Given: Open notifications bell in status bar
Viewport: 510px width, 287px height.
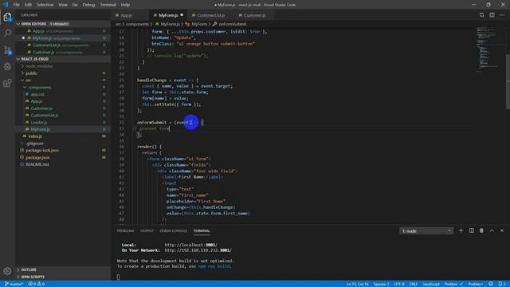Looking at the screenshot, I should 502,284.
